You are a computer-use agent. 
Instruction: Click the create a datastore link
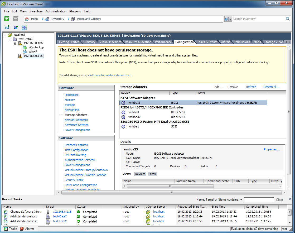pyautogui.click(x=110, y=75)
